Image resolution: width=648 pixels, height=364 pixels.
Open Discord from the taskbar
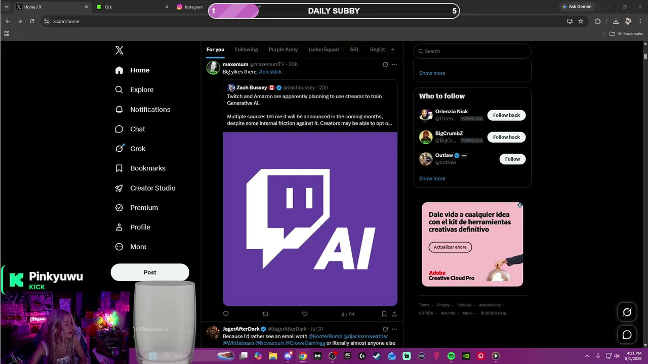tap(288, 356)
